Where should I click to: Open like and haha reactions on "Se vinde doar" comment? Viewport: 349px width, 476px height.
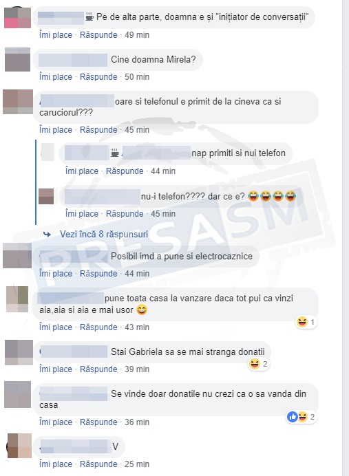pos(302,417)
